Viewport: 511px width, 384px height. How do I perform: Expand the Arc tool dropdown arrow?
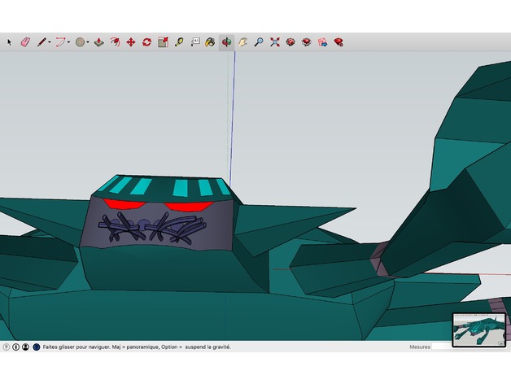pos(68,42)
